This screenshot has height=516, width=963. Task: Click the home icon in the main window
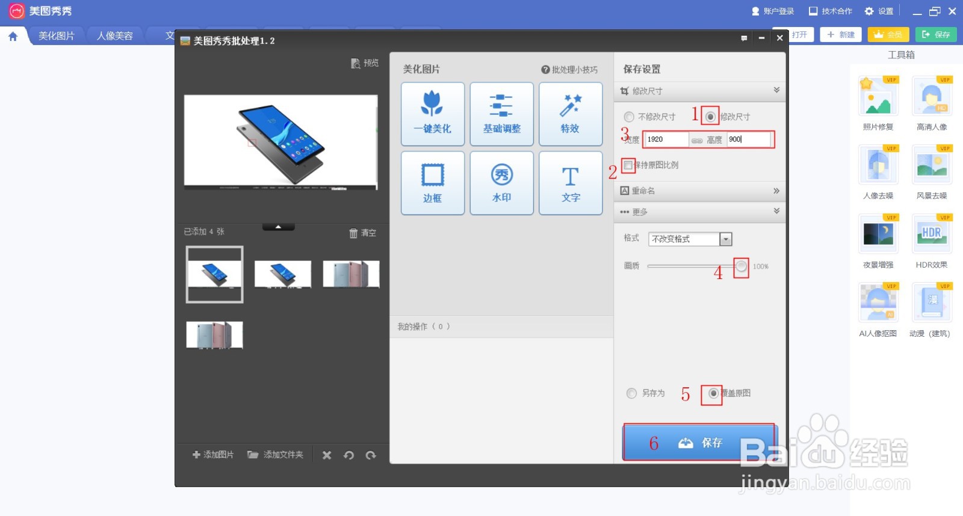tap(13, 36)
